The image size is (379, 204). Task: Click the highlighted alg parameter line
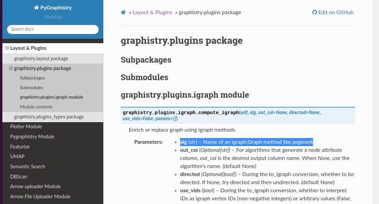(x=246, y=142)
